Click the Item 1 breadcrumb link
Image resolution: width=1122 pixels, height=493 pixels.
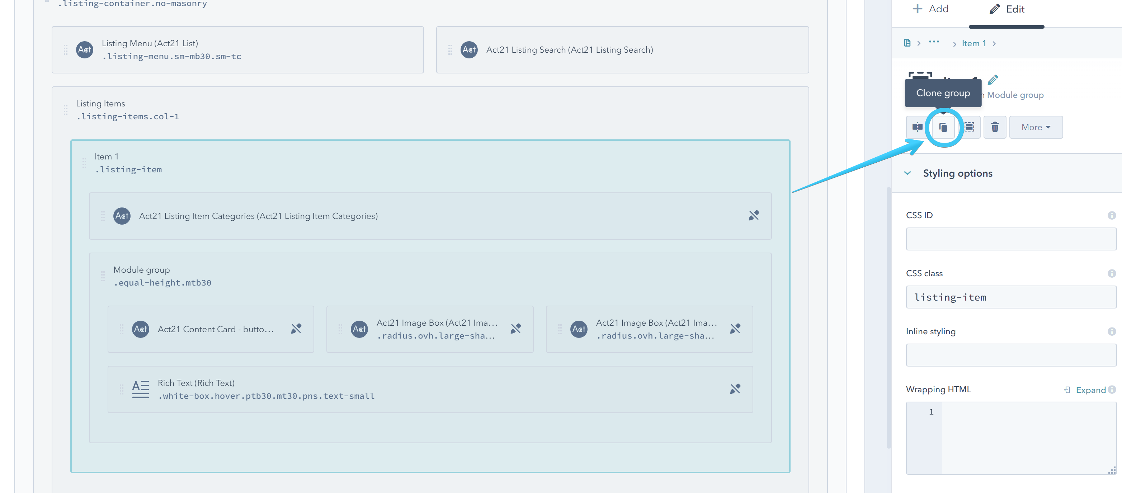point(973,43)
